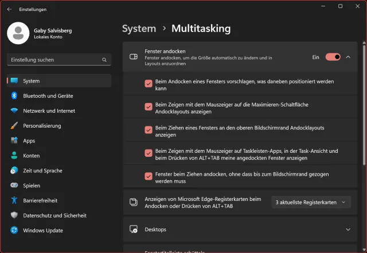Select Zeit und Sprache in sidebar
This screenshot has width=367, height=253.
(42, 171)
